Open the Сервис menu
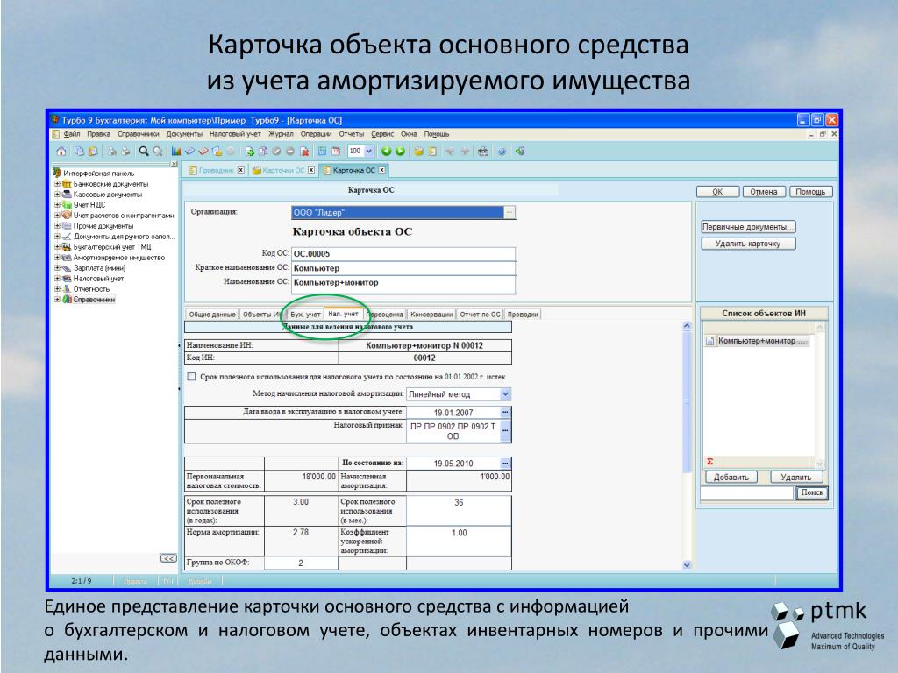Image resolution: width=898 pixels, height=673 pixels. [x=382, y=134]
